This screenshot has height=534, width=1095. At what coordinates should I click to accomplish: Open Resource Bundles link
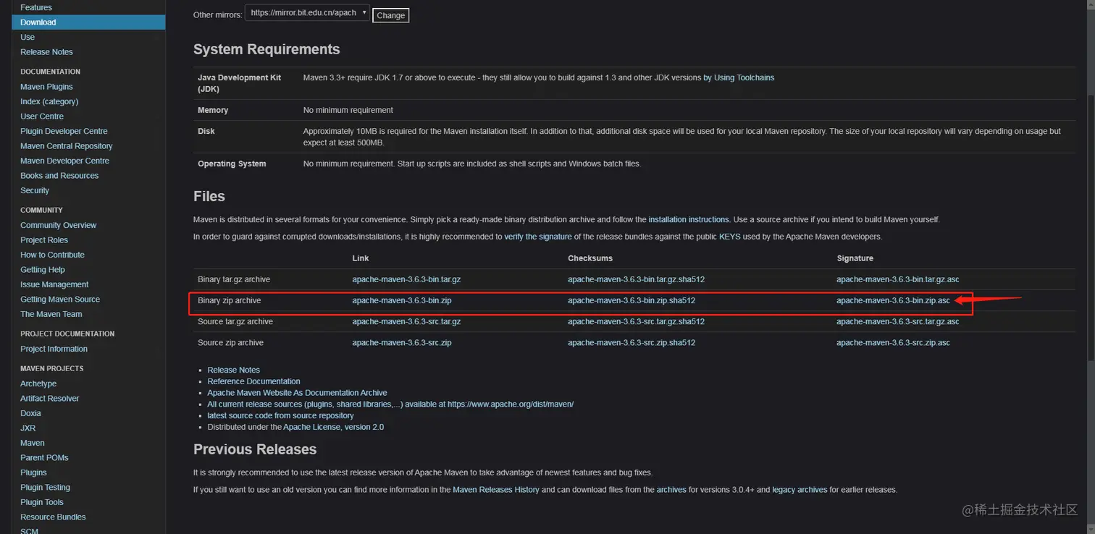click(x=53, y=517)
